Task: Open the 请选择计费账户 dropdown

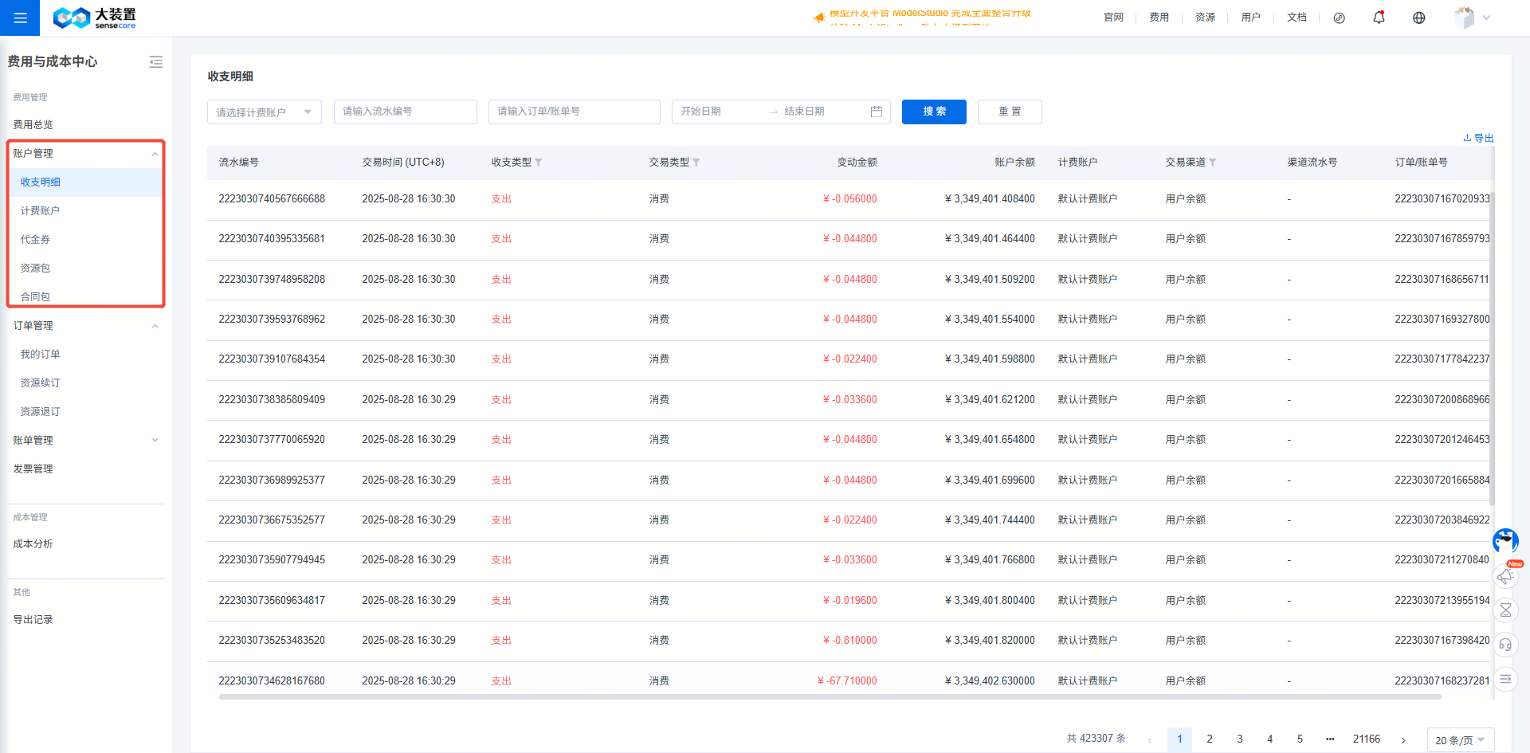Action: (x=264, y=112)
